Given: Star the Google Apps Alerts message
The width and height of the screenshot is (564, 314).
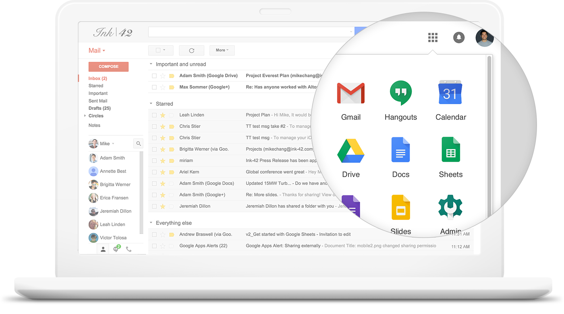Looking at the screenshot, I should (x=163, y=246).
